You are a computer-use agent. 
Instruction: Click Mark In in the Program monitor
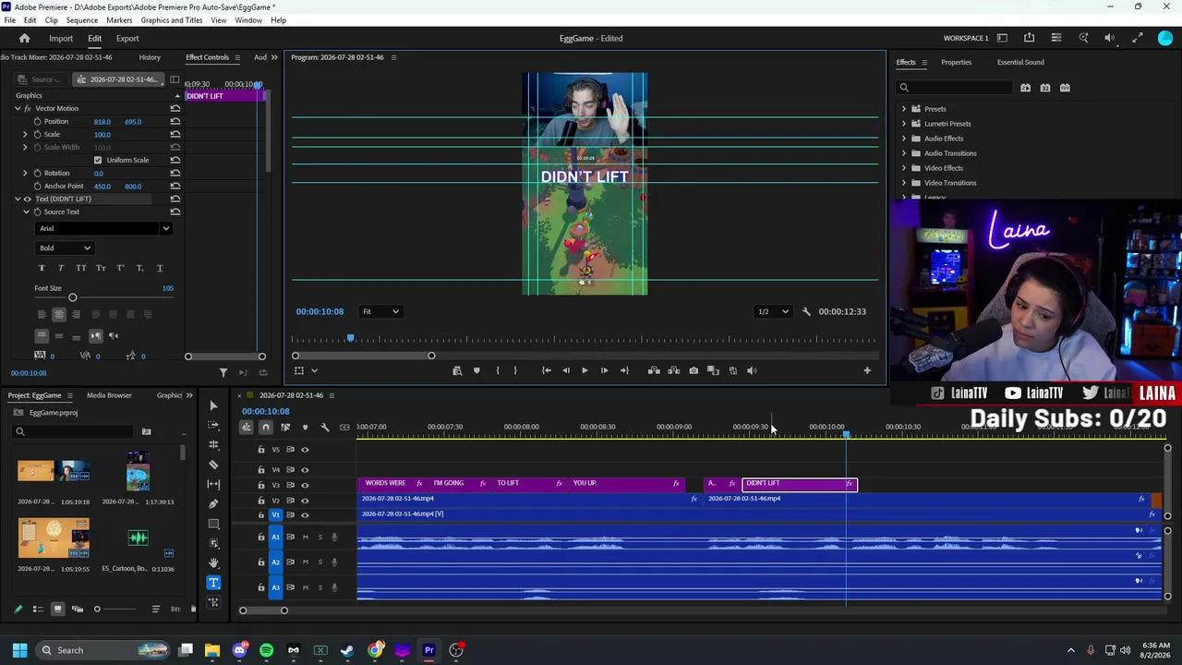click(x=497, y=370)
